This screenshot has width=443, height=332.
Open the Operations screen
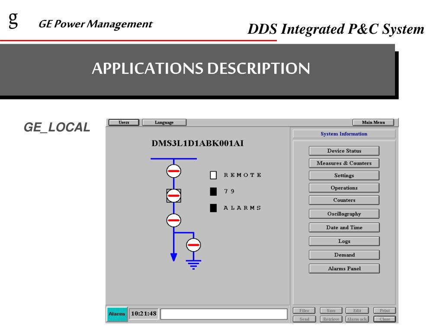coord(344,188)
